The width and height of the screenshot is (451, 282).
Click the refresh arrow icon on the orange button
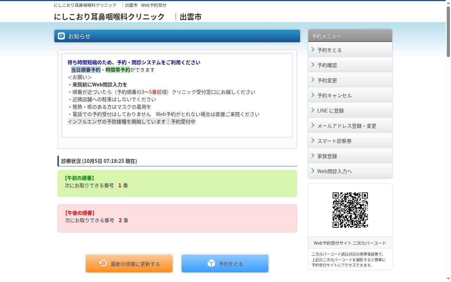pyautogui.click(x=103, y=263)
